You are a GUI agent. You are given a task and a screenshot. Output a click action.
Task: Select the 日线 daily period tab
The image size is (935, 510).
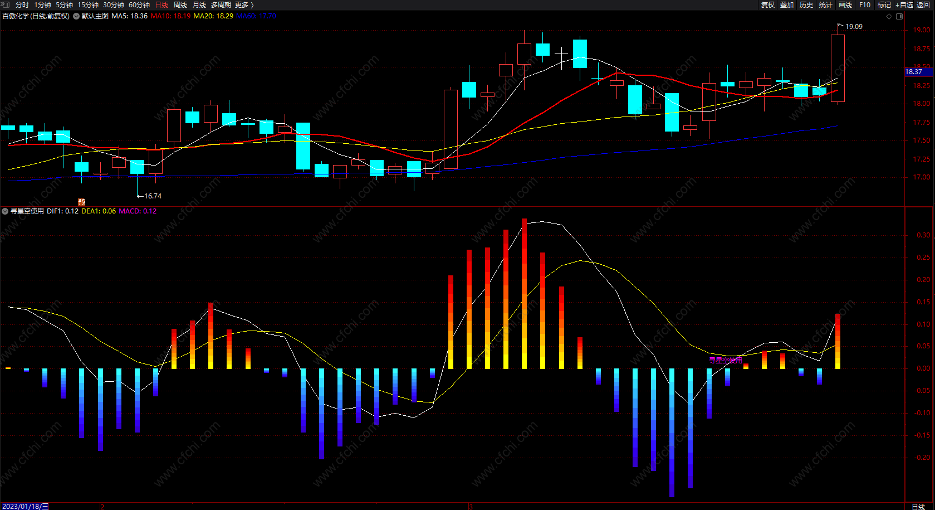[161, 5]
